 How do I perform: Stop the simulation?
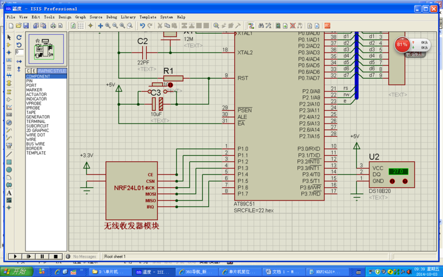coord(56,257)
